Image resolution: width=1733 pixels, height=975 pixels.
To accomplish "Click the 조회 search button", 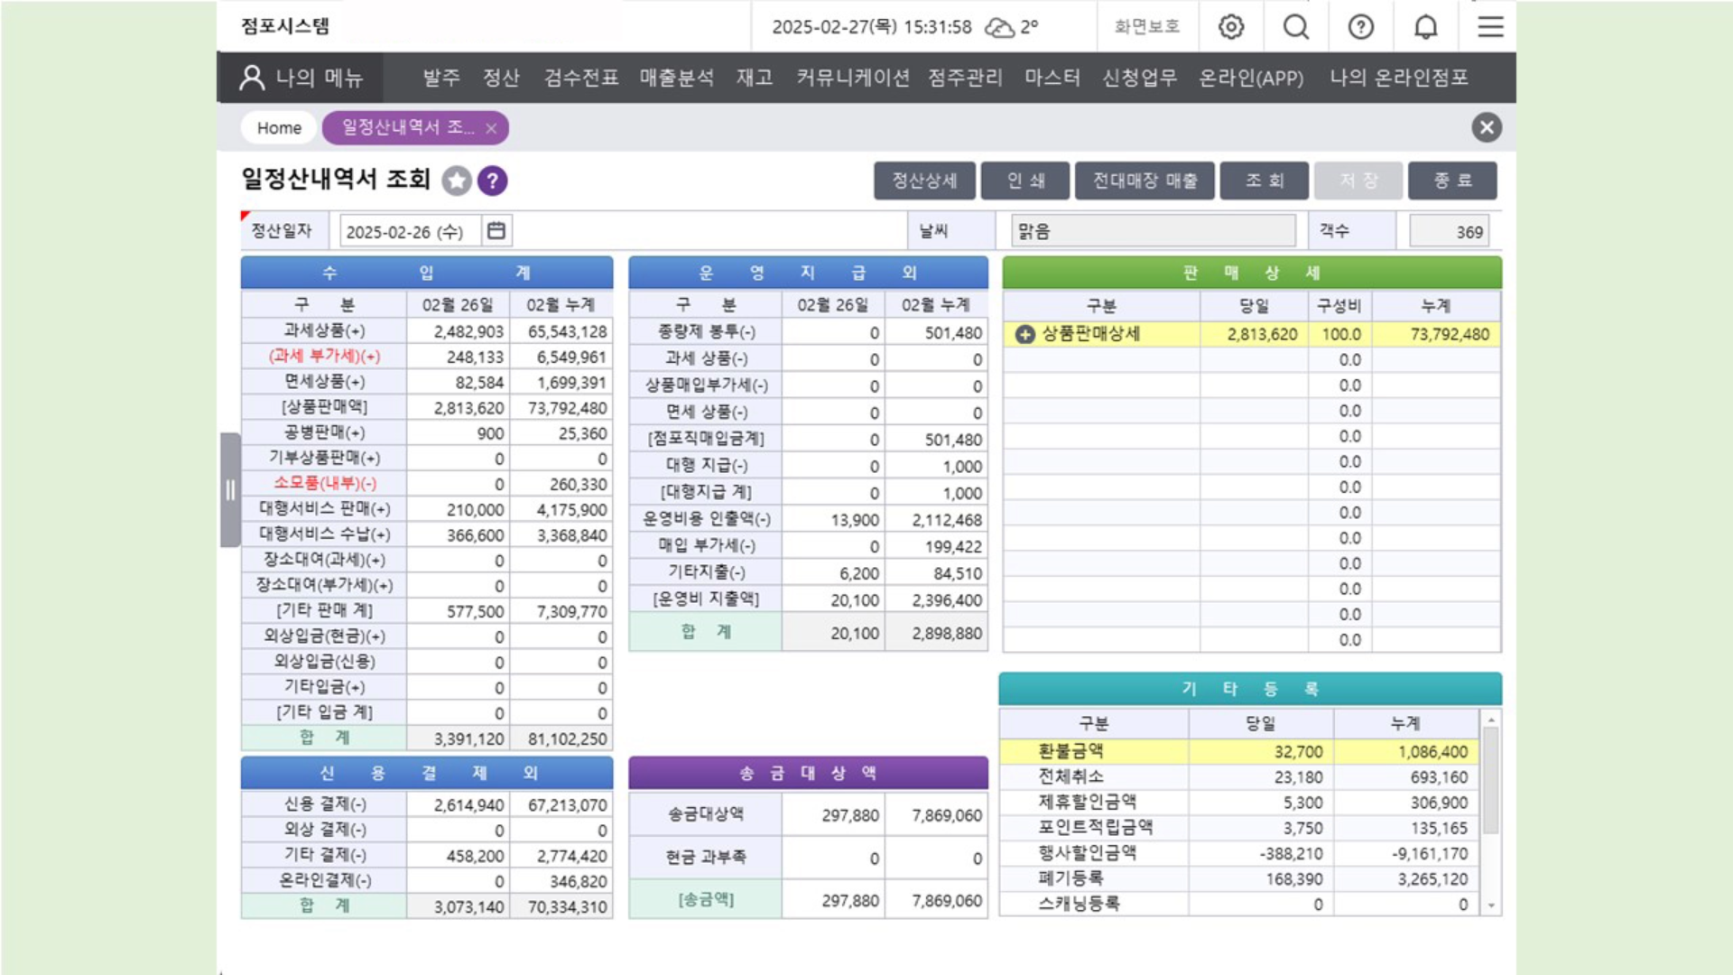I will [x=1264, y=181].
